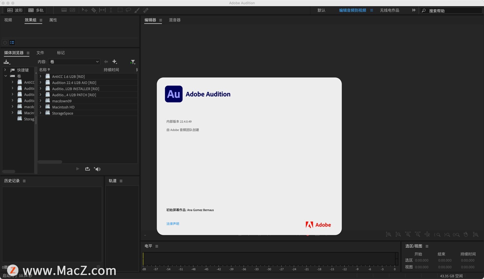Switch to Multitrack (多轨) editor view
Image resolution: width=484 pixels, height=279 pixels.
(36, 10)
